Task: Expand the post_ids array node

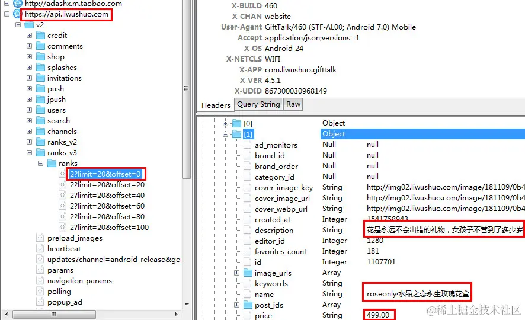Action: click(x=236, y=305)
